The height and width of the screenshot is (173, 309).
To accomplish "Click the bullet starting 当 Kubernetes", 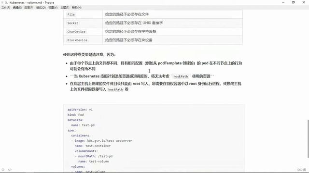I will (x=142, y=76).
